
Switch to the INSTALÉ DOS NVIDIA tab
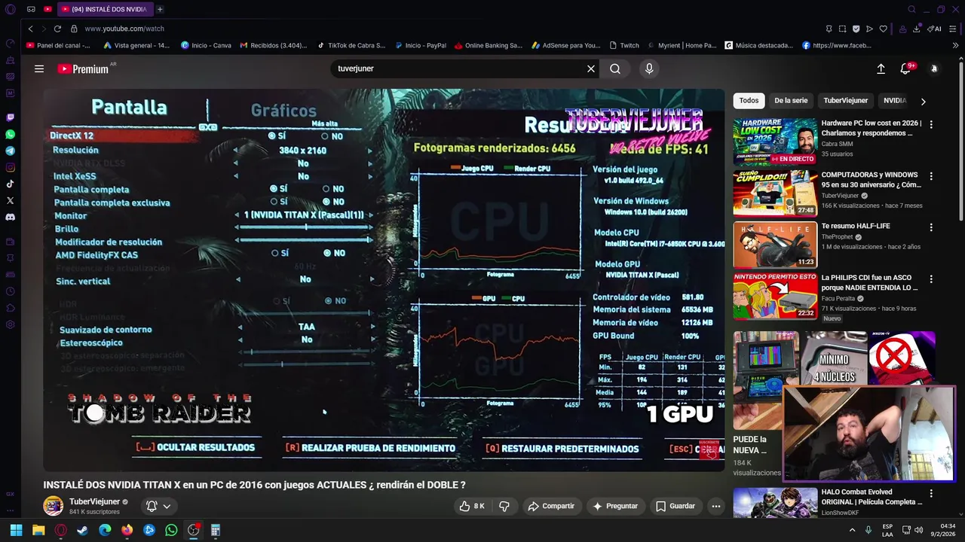(x=104, y=9)
